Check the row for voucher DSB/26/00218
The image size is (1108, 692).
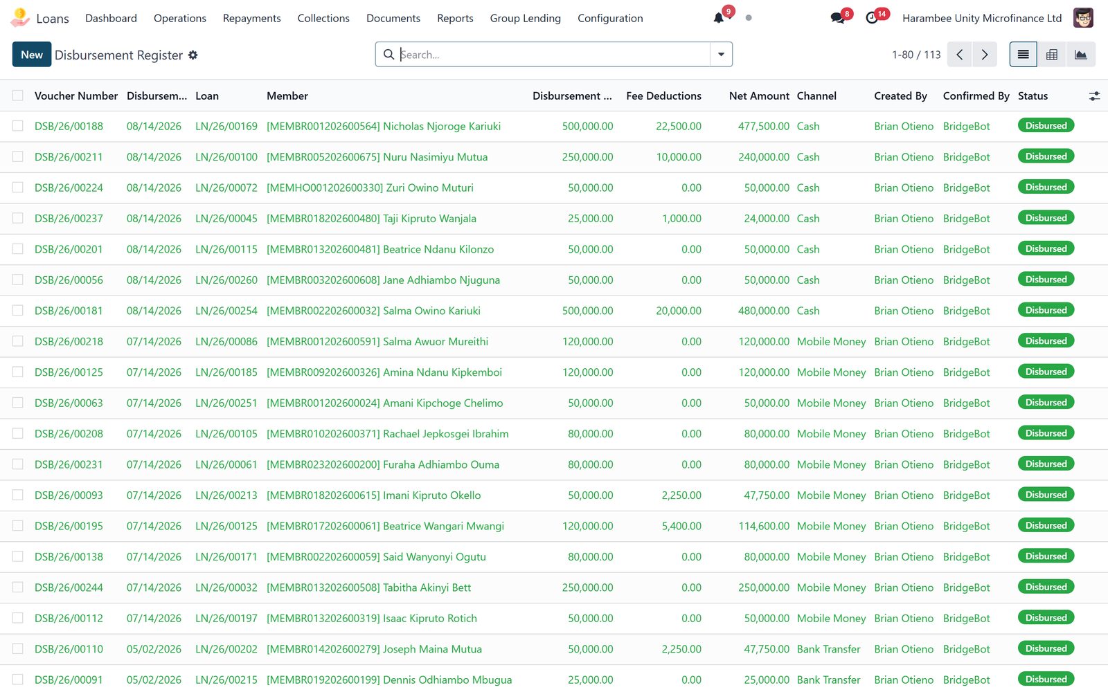pos(18,341)
